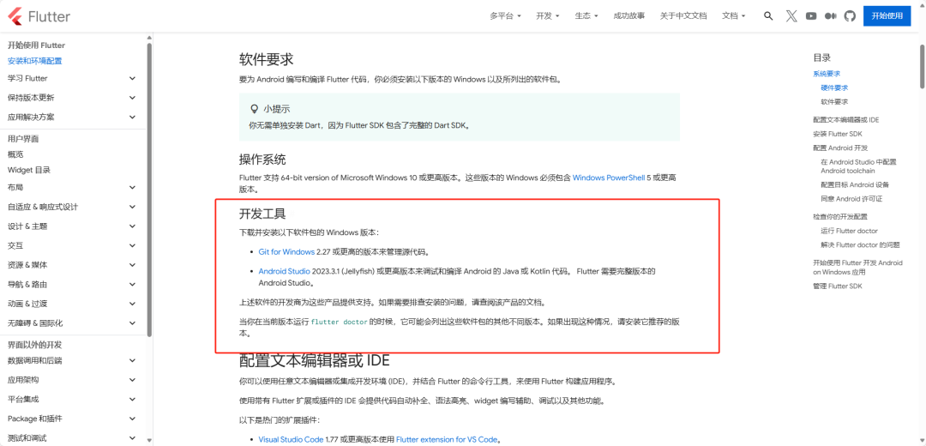Open the Medium icon link

pos(830,16)
